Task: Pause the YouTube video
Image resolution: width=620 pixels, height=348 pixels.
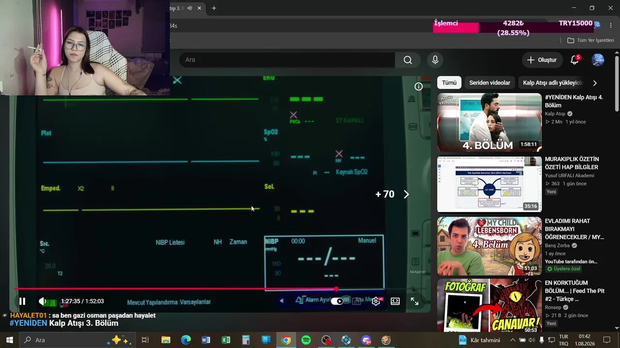Action: (x=22, y=302)
